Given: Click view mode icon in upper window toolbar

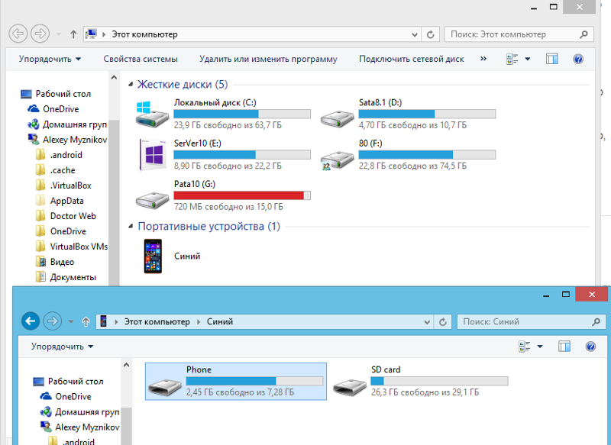Looking at the screenshot, I should point(512,60).
